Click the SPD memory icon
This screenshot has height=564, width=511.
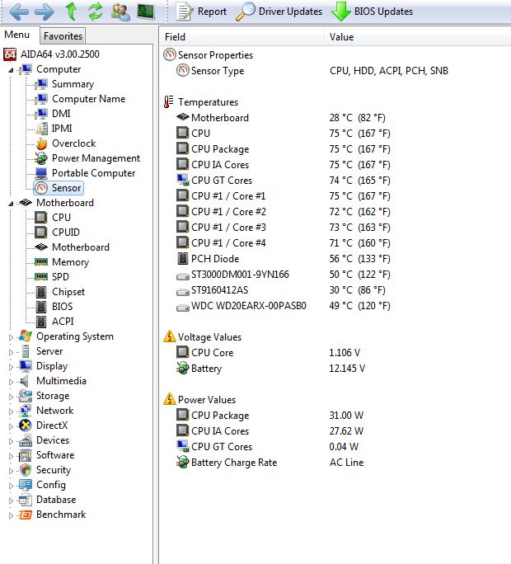click(41, 276)
